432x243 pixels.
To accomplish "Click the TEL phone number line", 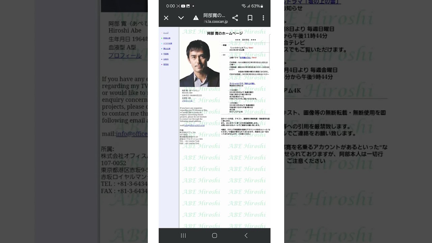I will [189, 141].
